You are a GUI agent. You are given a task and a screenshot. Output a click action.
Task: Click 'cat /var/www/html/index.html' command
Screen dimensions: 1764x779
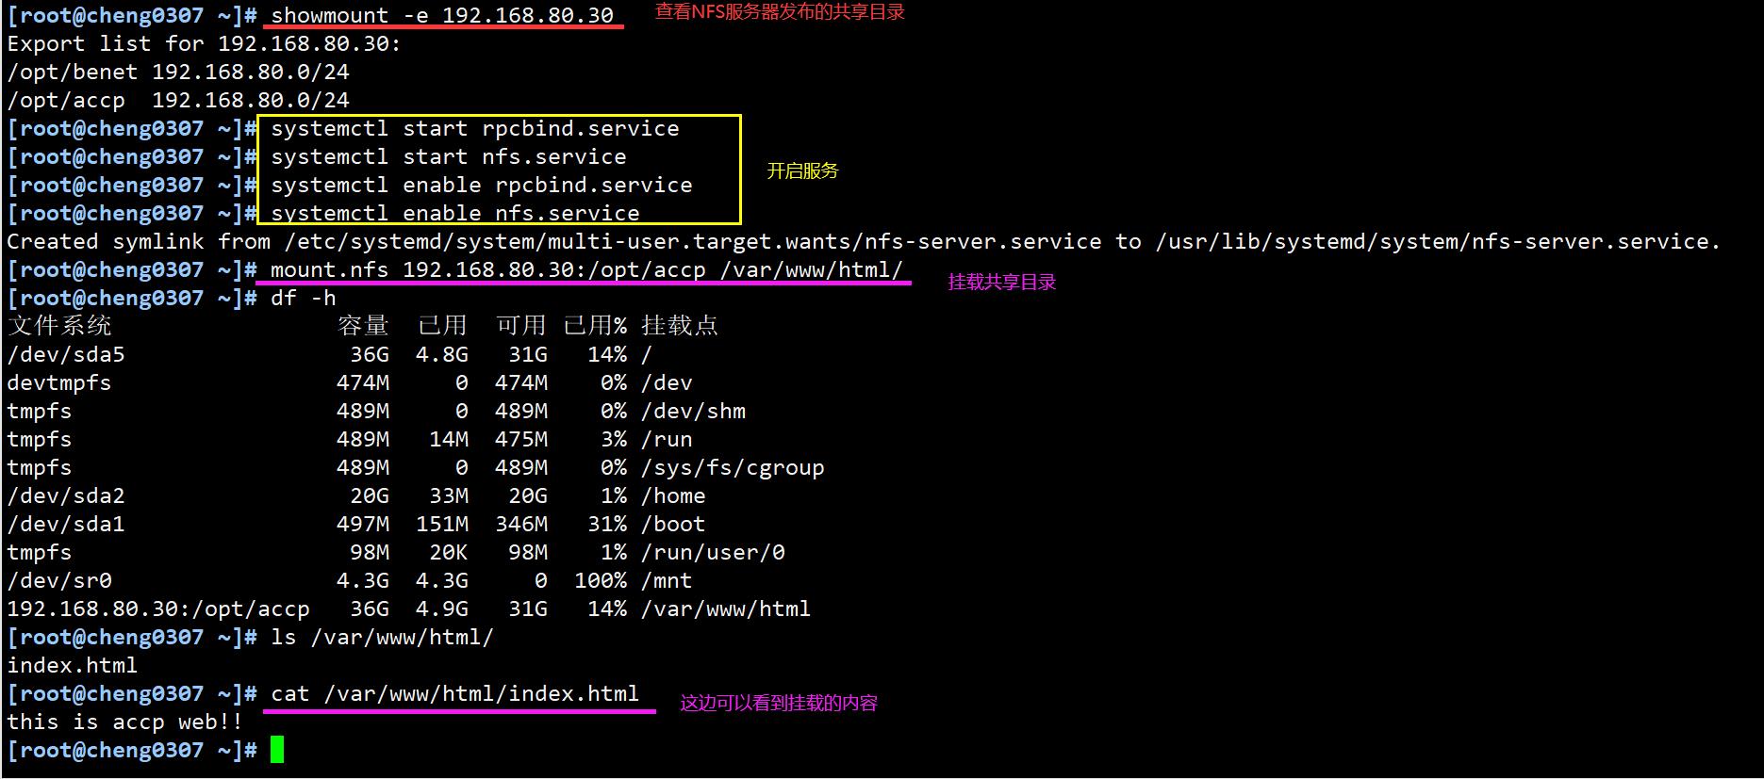click(x=455, y=693)
